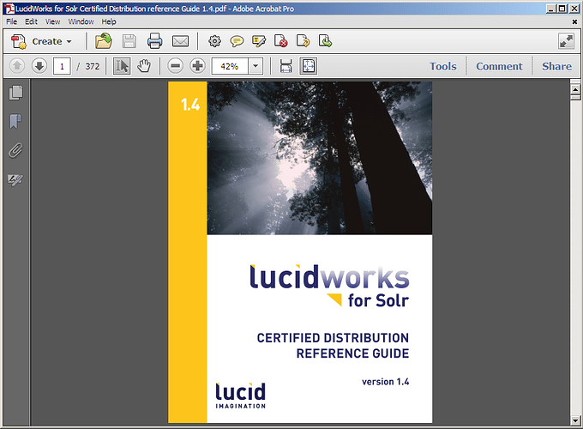The width and height of the screenshot is (583, 429).
Task: Toggle fit width scrolling mode icon
Action: pos(285,66)
